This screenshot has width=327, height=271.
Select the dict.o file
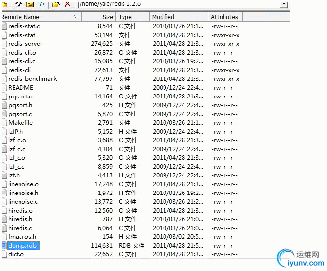16,254
